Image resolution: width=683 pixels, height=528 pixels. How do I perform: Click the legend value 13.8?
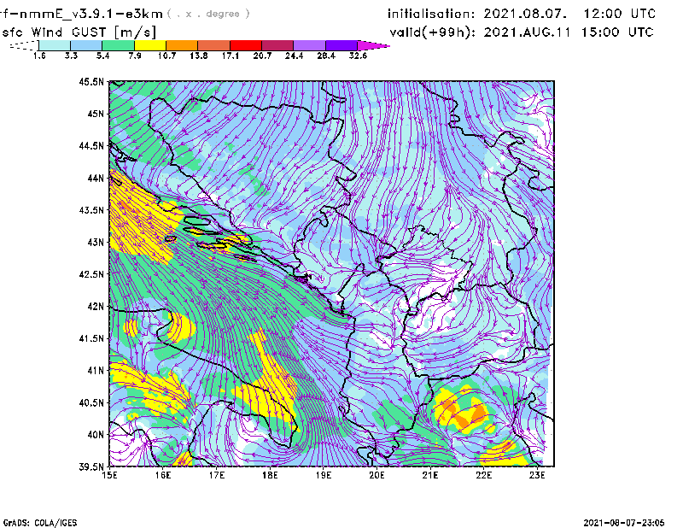[199, 56]
